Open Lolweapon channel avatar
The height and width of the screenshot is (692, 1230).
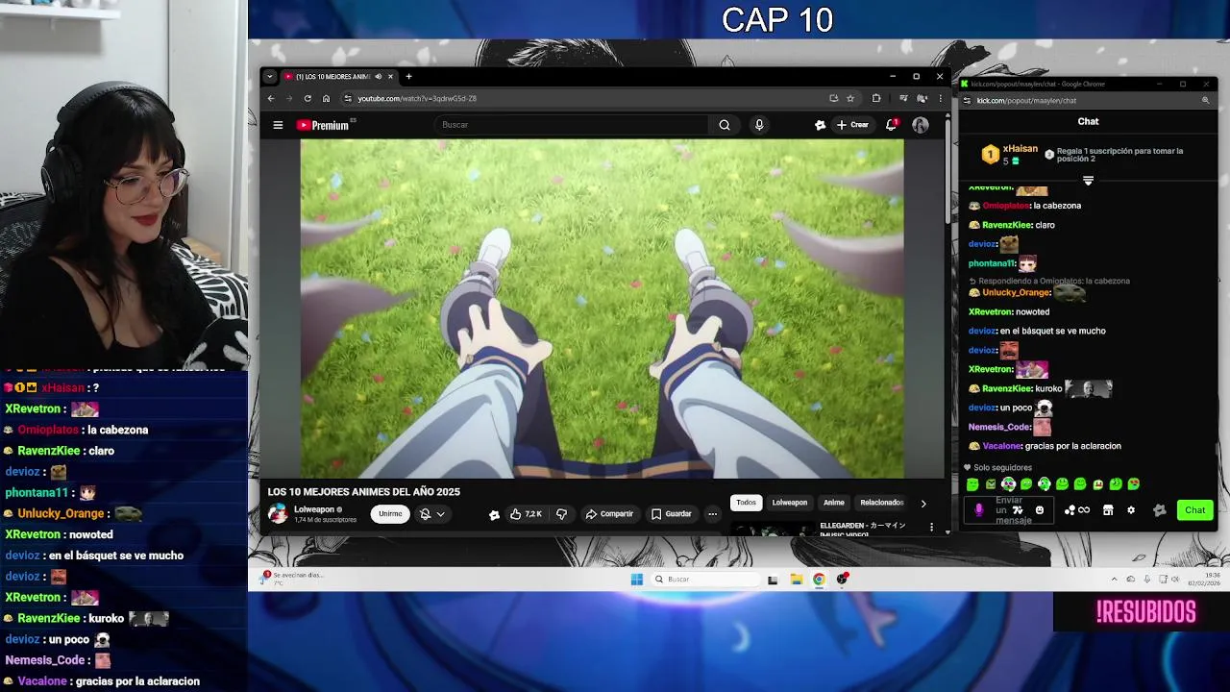(278, 514)
